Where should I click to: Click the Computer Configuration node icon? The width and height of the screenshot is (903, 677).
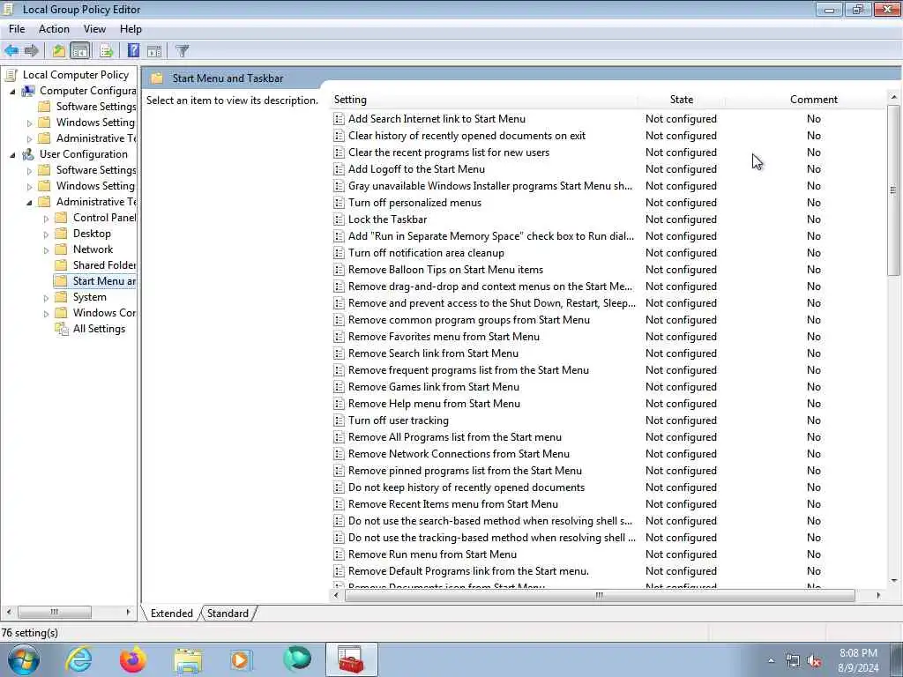[x=27, y=91]
